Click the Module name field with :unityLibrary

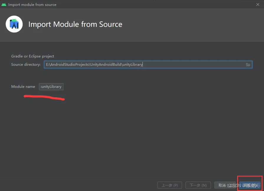point(51,87)
